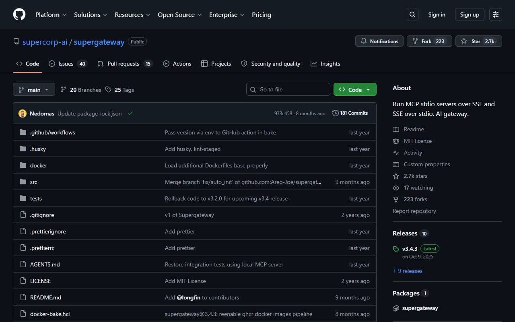515x322 pixels.
Task: Open the Readme link in About
Action: click(x=408, y=129)
